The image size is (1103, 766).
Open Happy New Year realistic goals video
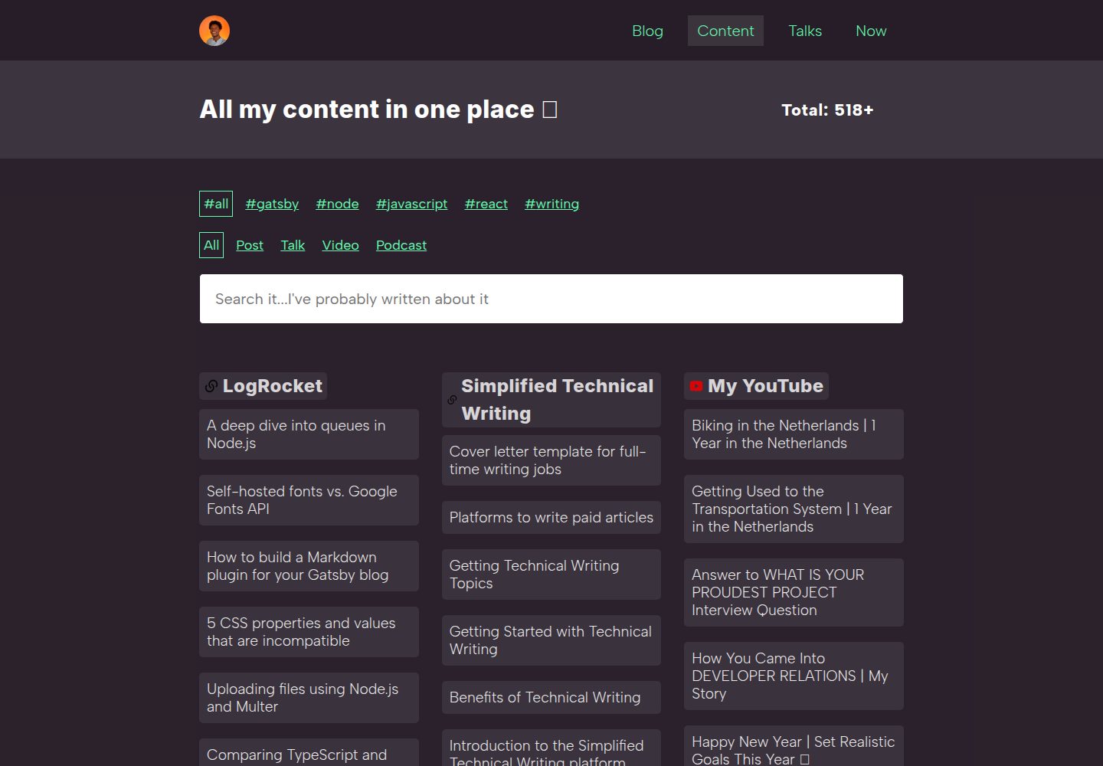[x=794, y=746]
